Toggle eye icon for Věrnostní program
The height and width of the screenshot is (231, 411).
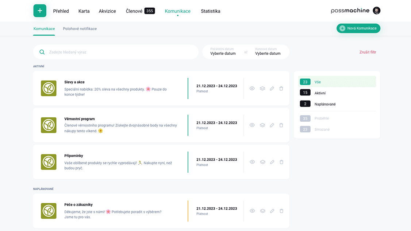click(x=252, y=125)
